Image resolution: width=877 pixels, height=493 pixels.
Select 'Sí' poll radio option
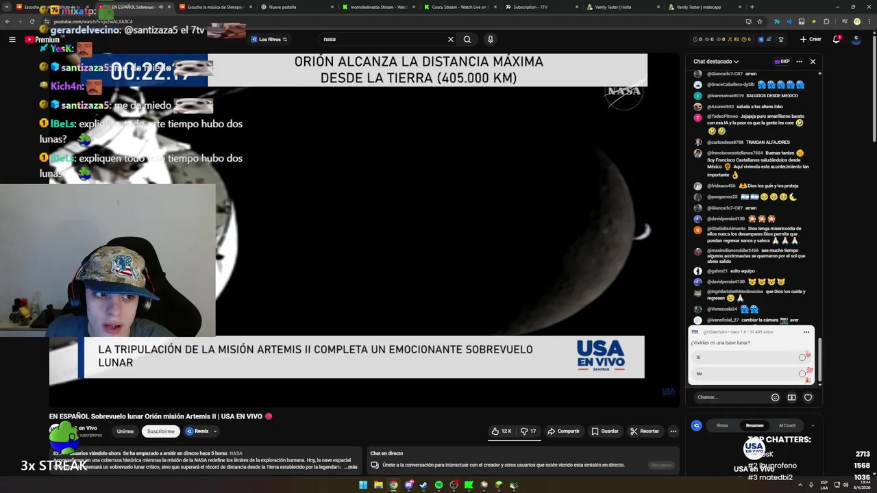coord(802,357)
